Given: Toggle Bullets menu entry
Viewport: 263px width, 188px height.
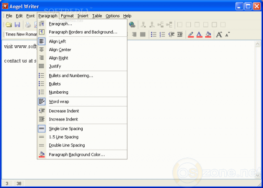Looking at the screenshot, I should coord(82,84).
